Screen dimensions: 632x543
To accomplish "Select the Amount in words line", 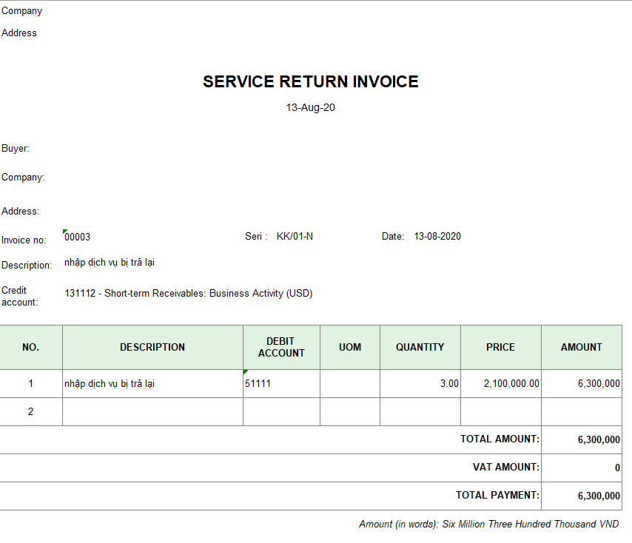I will (x=488, y=525).
